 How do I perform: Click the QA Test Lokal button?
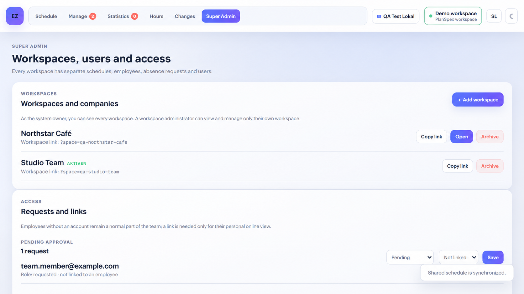point(396,16)
